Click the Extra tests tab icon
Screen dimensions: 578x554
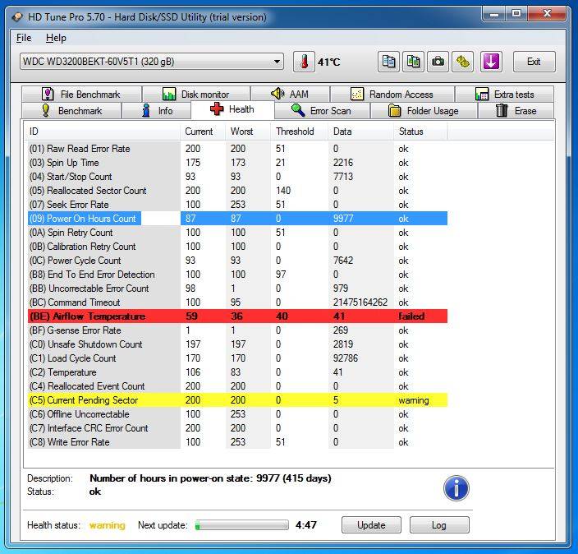click(482, 95)
